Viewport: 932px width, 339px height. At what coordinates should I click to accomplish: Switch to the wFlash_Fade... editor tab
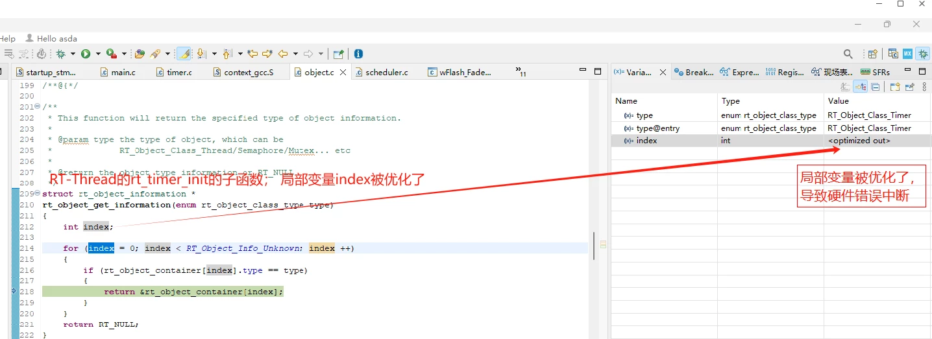click(460, 73)
